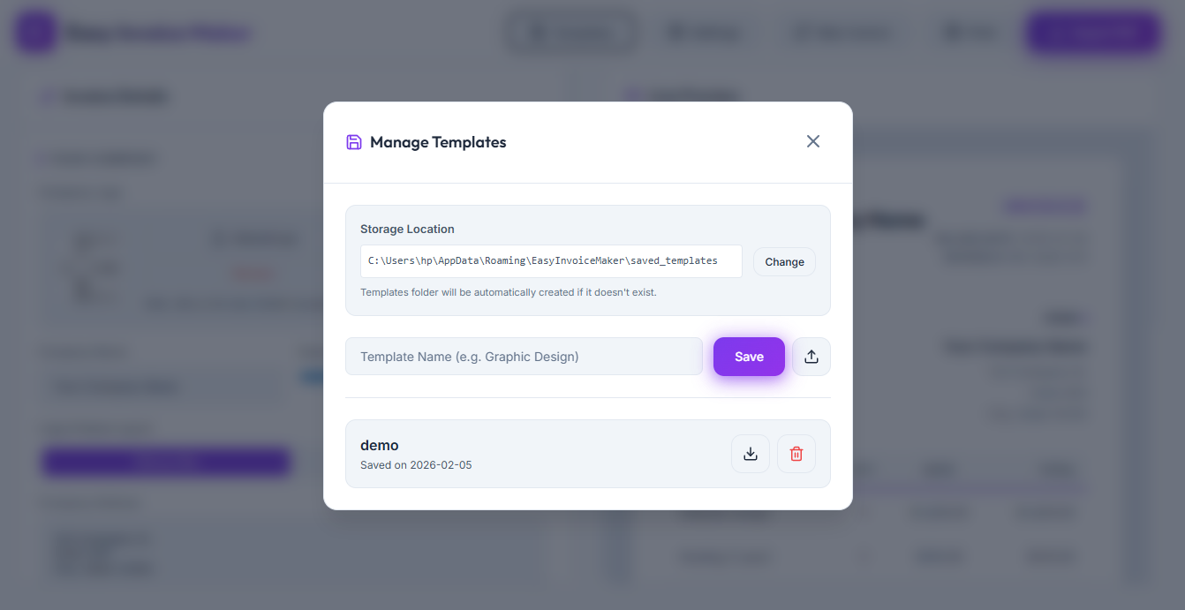Delete the demo template with trash icon
Screen dimensions: 1185x610
(x=796, y=454)
